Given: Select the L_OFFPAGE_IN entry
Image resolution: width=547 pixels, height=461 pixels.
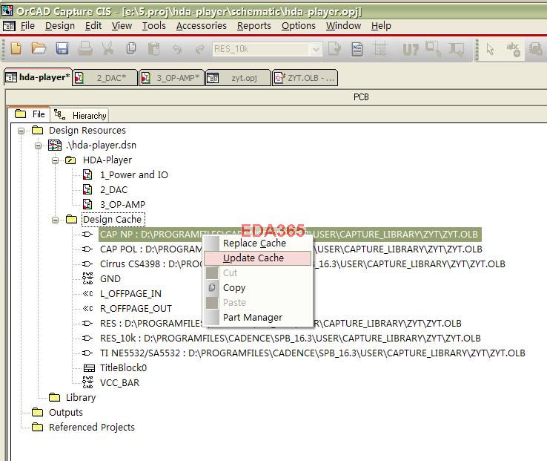Looking at the screenshot, I should point(130,294).
